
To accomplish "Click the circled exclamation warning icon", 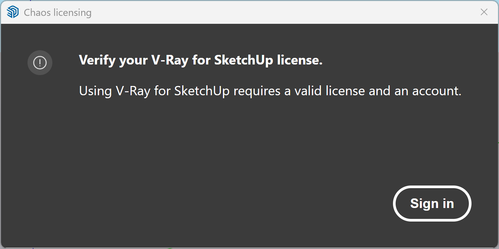I will pyautogui.click(x=40, y=62).
